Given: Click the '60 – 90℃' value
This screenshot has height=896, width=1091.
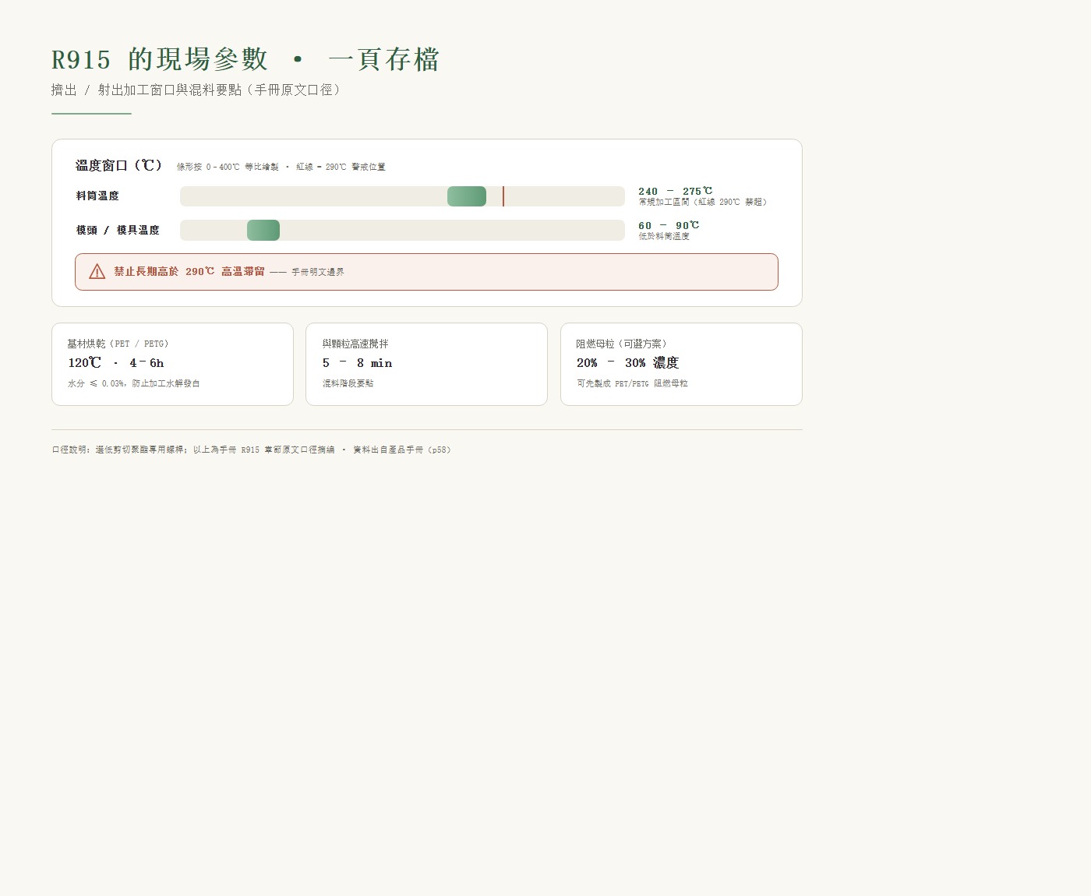Looking at the screenshot, I should coord(669,225).
